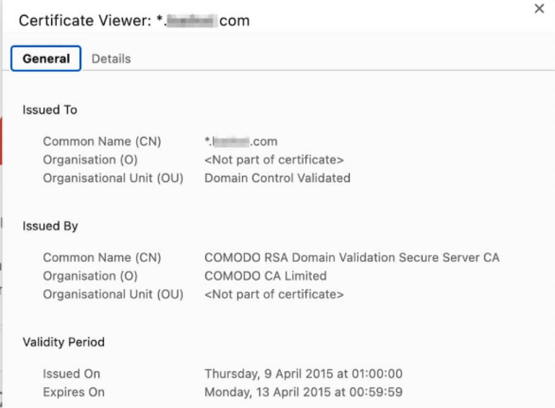Click the COMODO CA Limited organisation value
This screenshot has height=408, width=555.
[x=265, y=276]
